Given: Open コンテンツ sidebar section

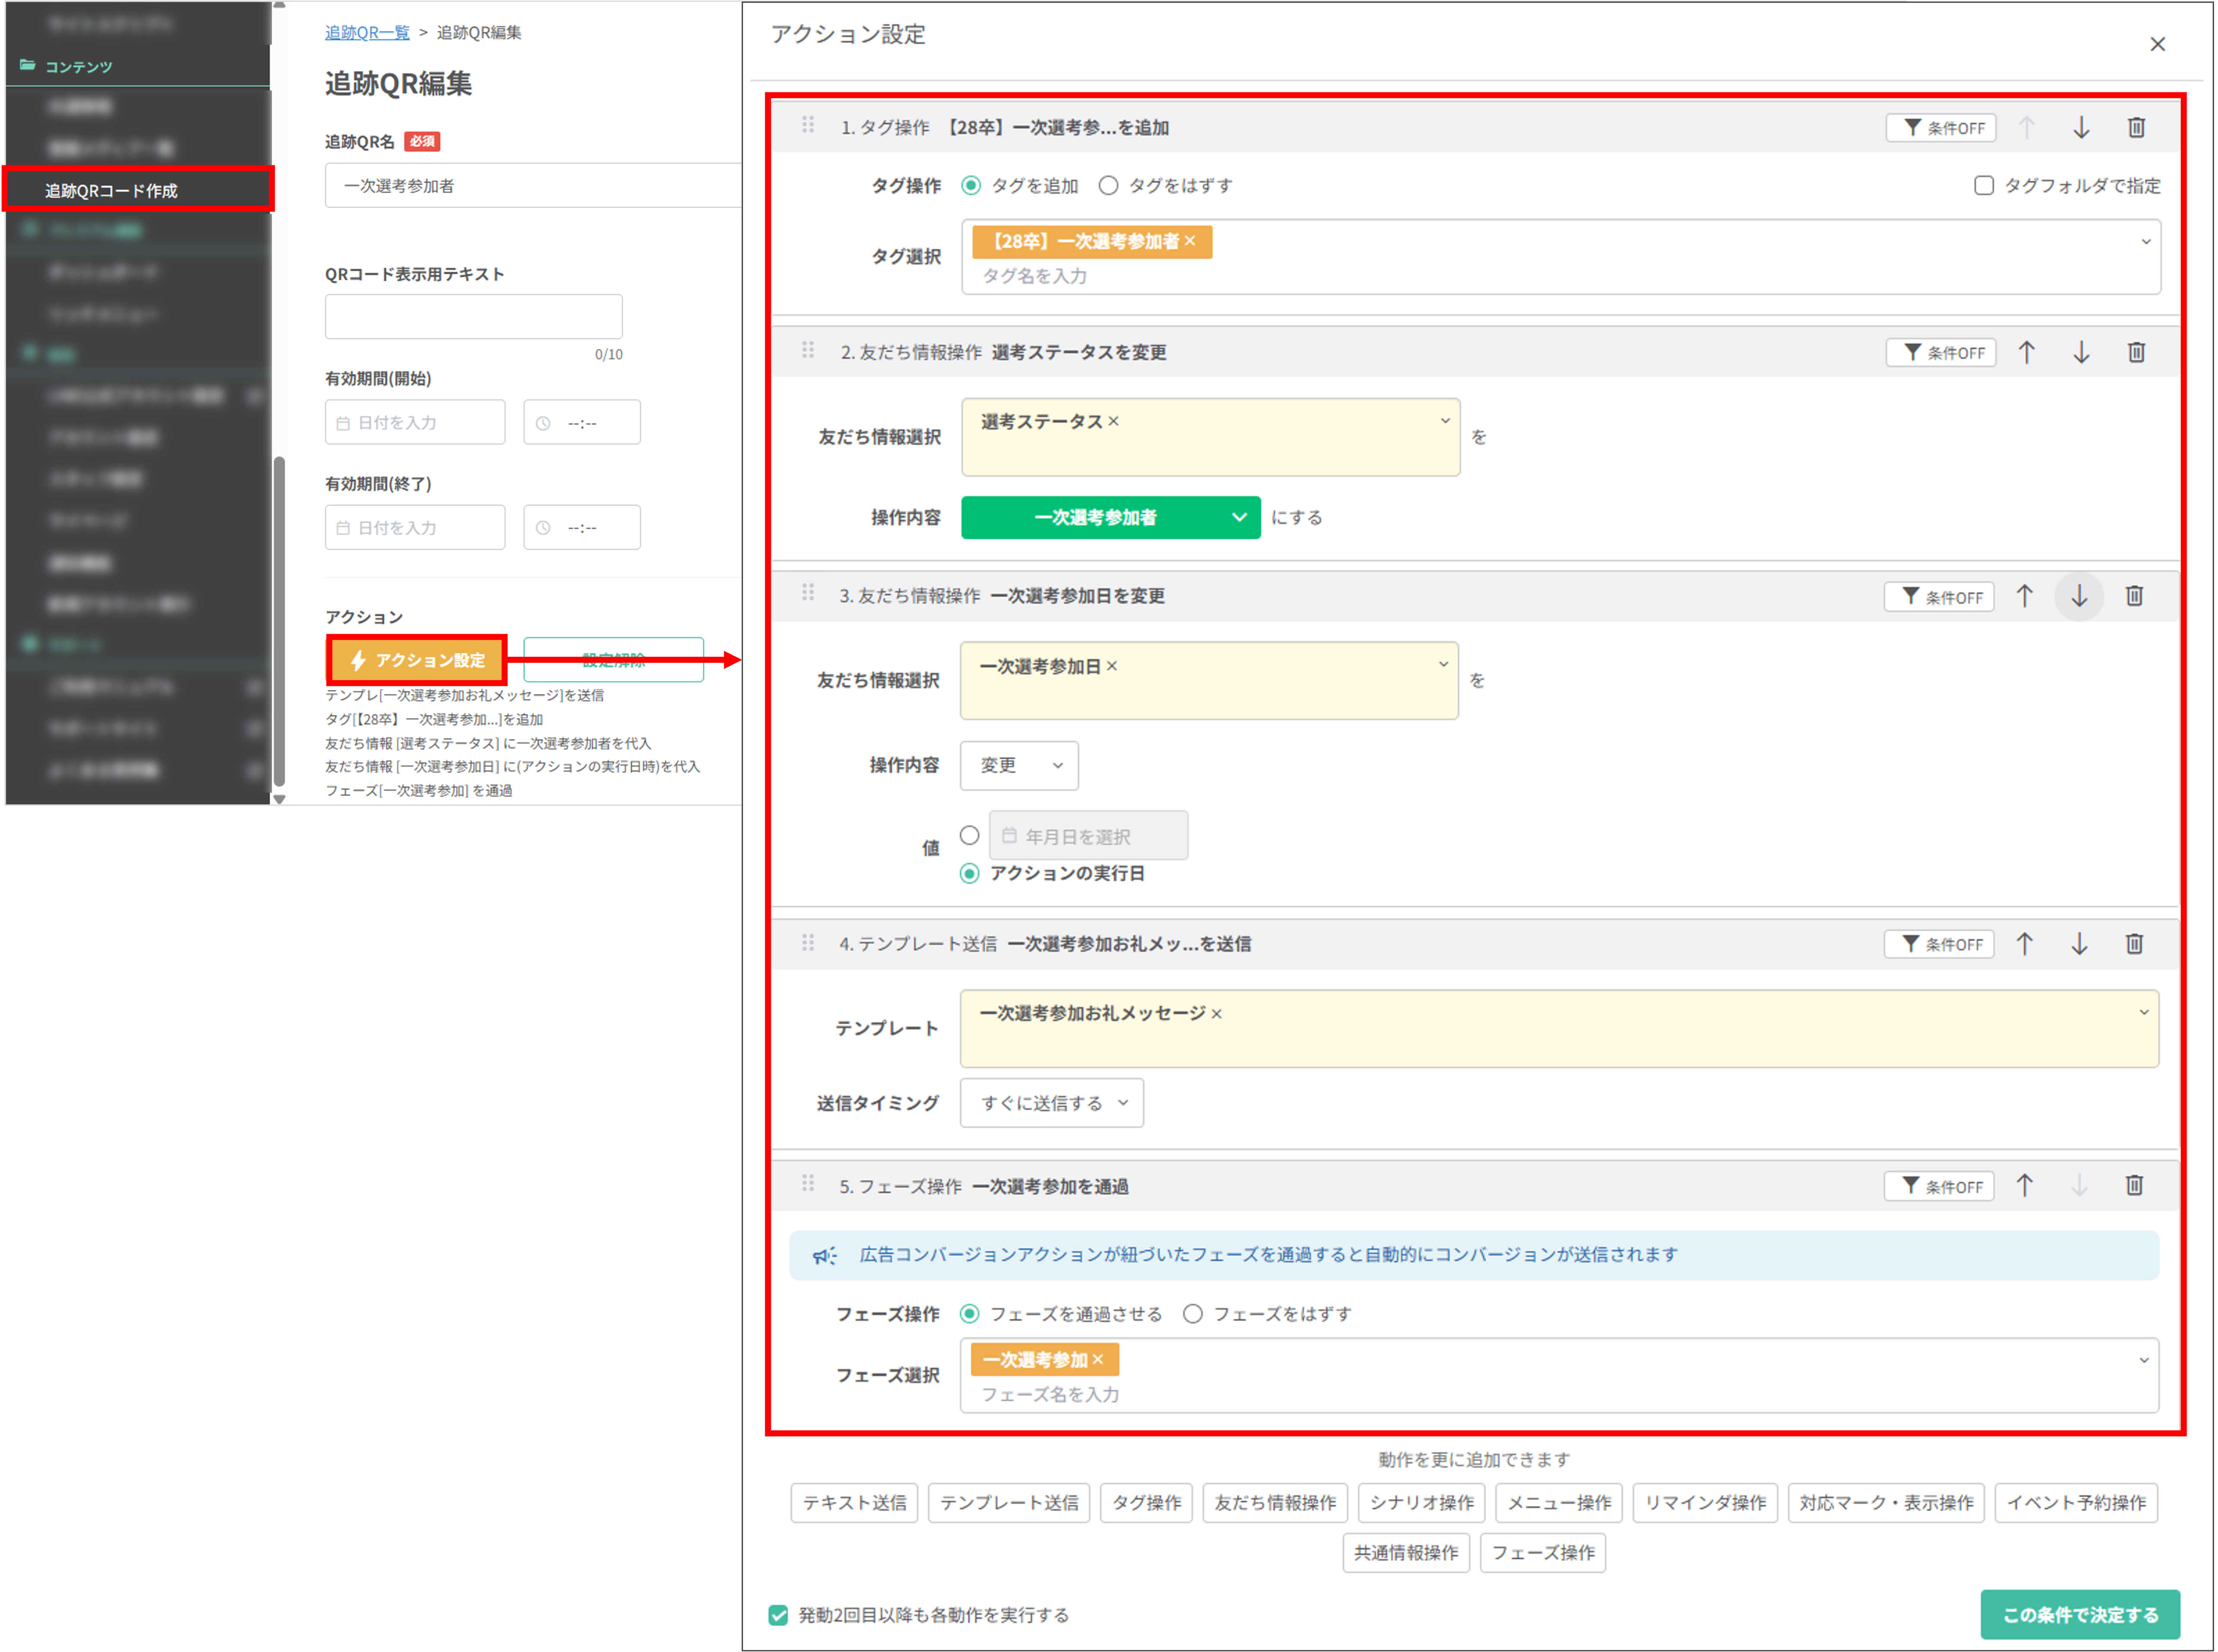Looking at the screenshot, I should (78, 66).
